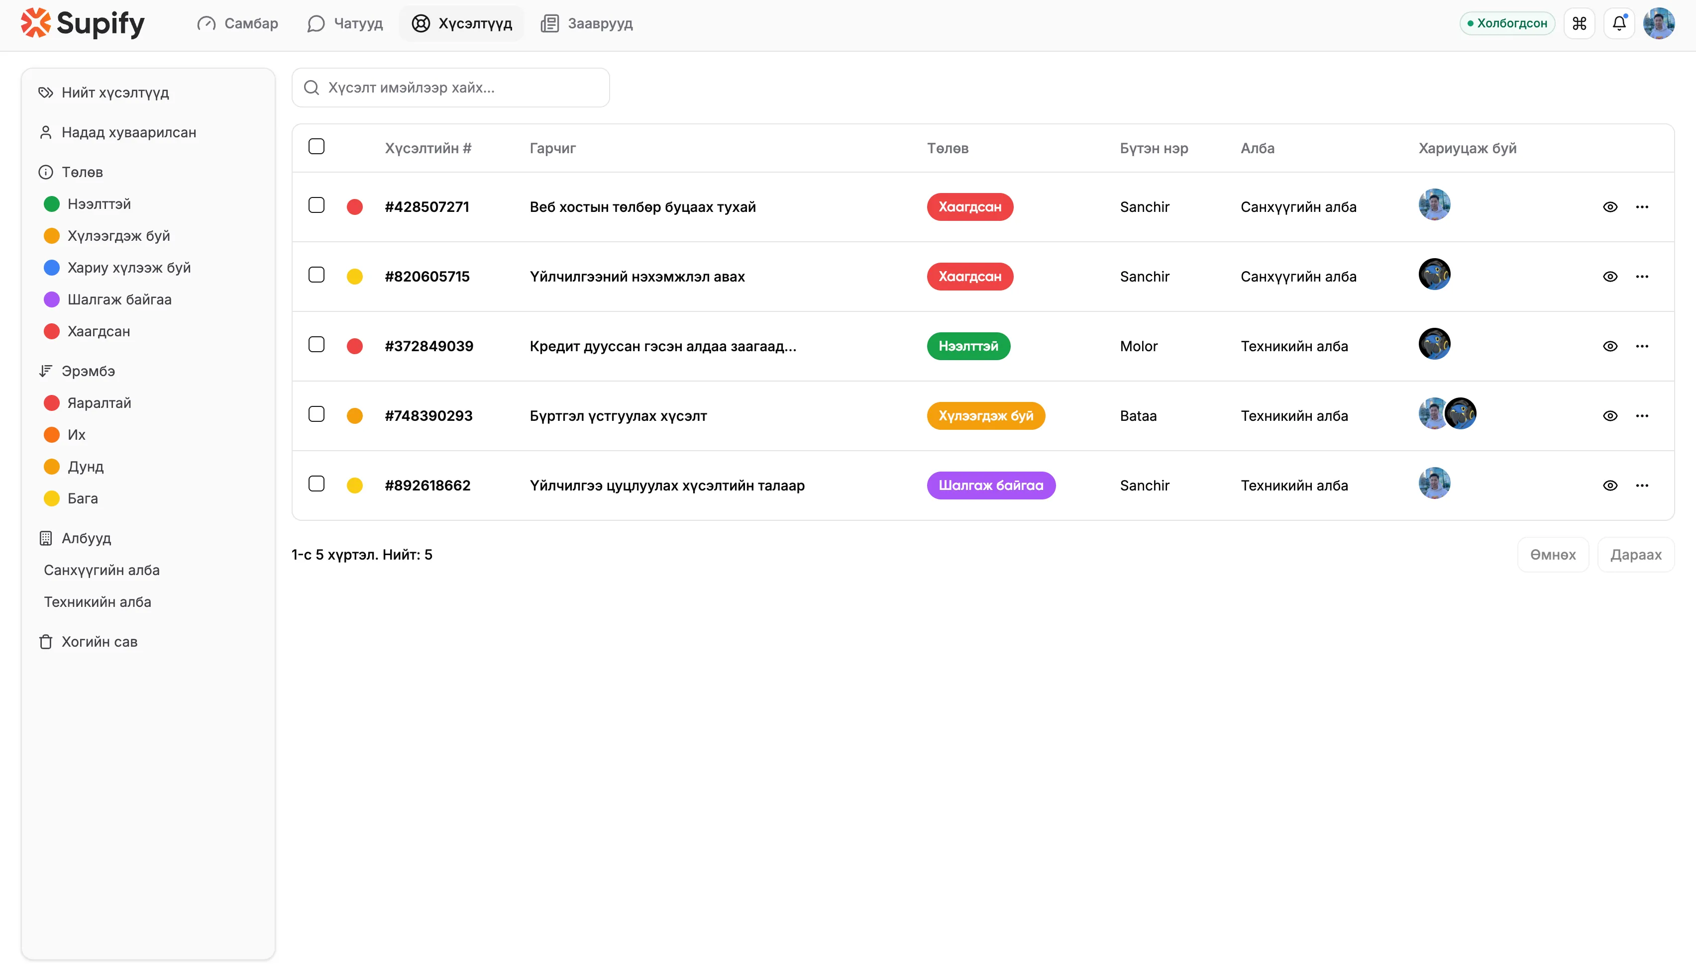Click the request email search field
This screenshot has width=1696, height=973.
pos(450,88)
